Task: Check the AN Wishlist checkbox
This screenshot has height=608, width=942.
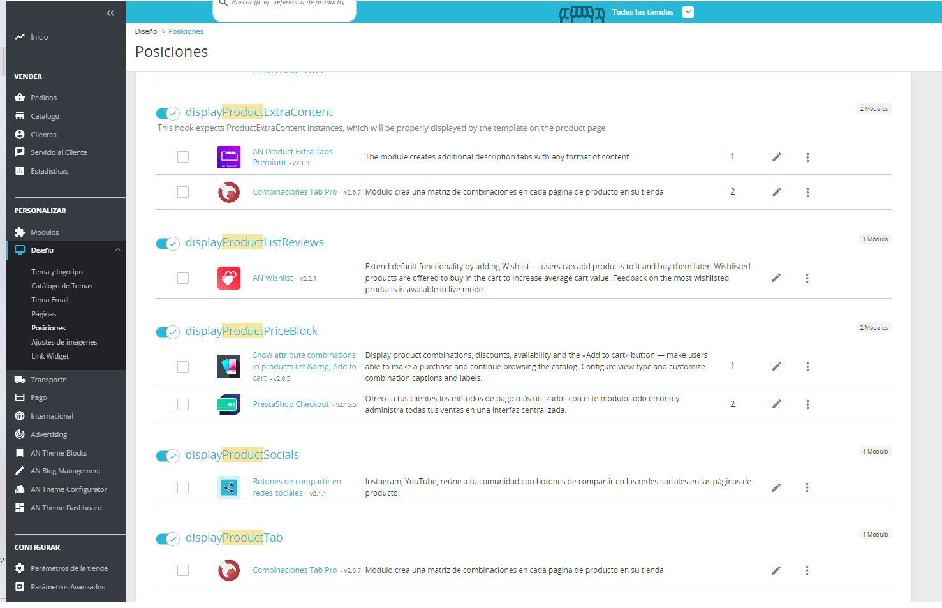Action: pos(183,278)
